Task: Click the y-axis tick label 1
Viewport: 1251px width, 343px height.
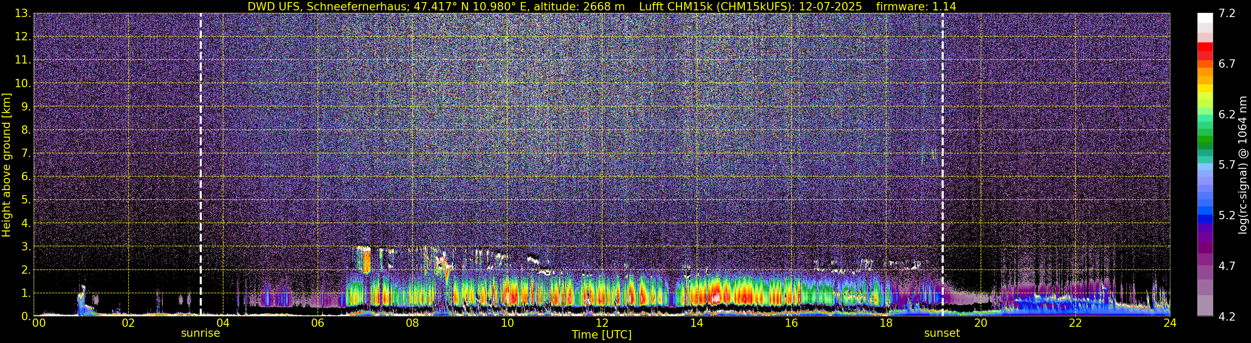Action: (26, 294)
